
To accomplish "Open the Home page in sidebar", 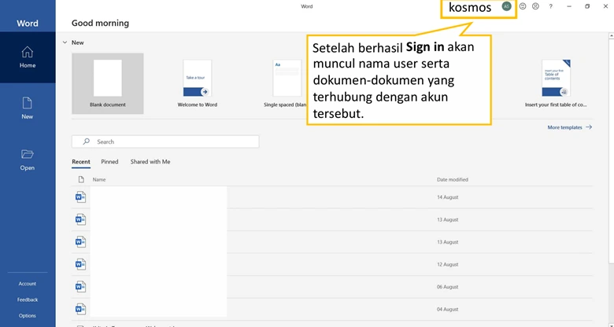I will pos(28,57).
